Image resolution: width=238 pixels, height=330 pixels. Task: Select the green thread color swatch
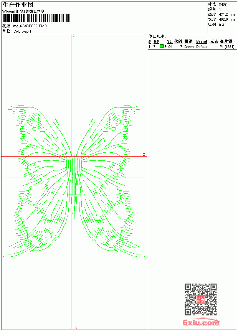coord(162,46)
